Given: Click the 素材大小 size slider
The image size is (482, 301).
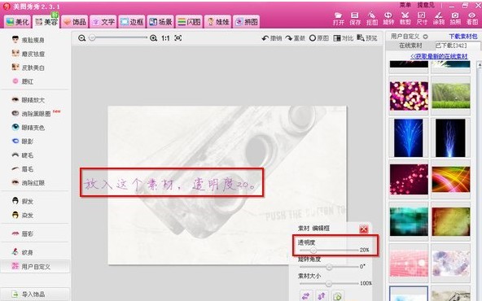Looking at the screenshot, I should (x=329, y=283).
